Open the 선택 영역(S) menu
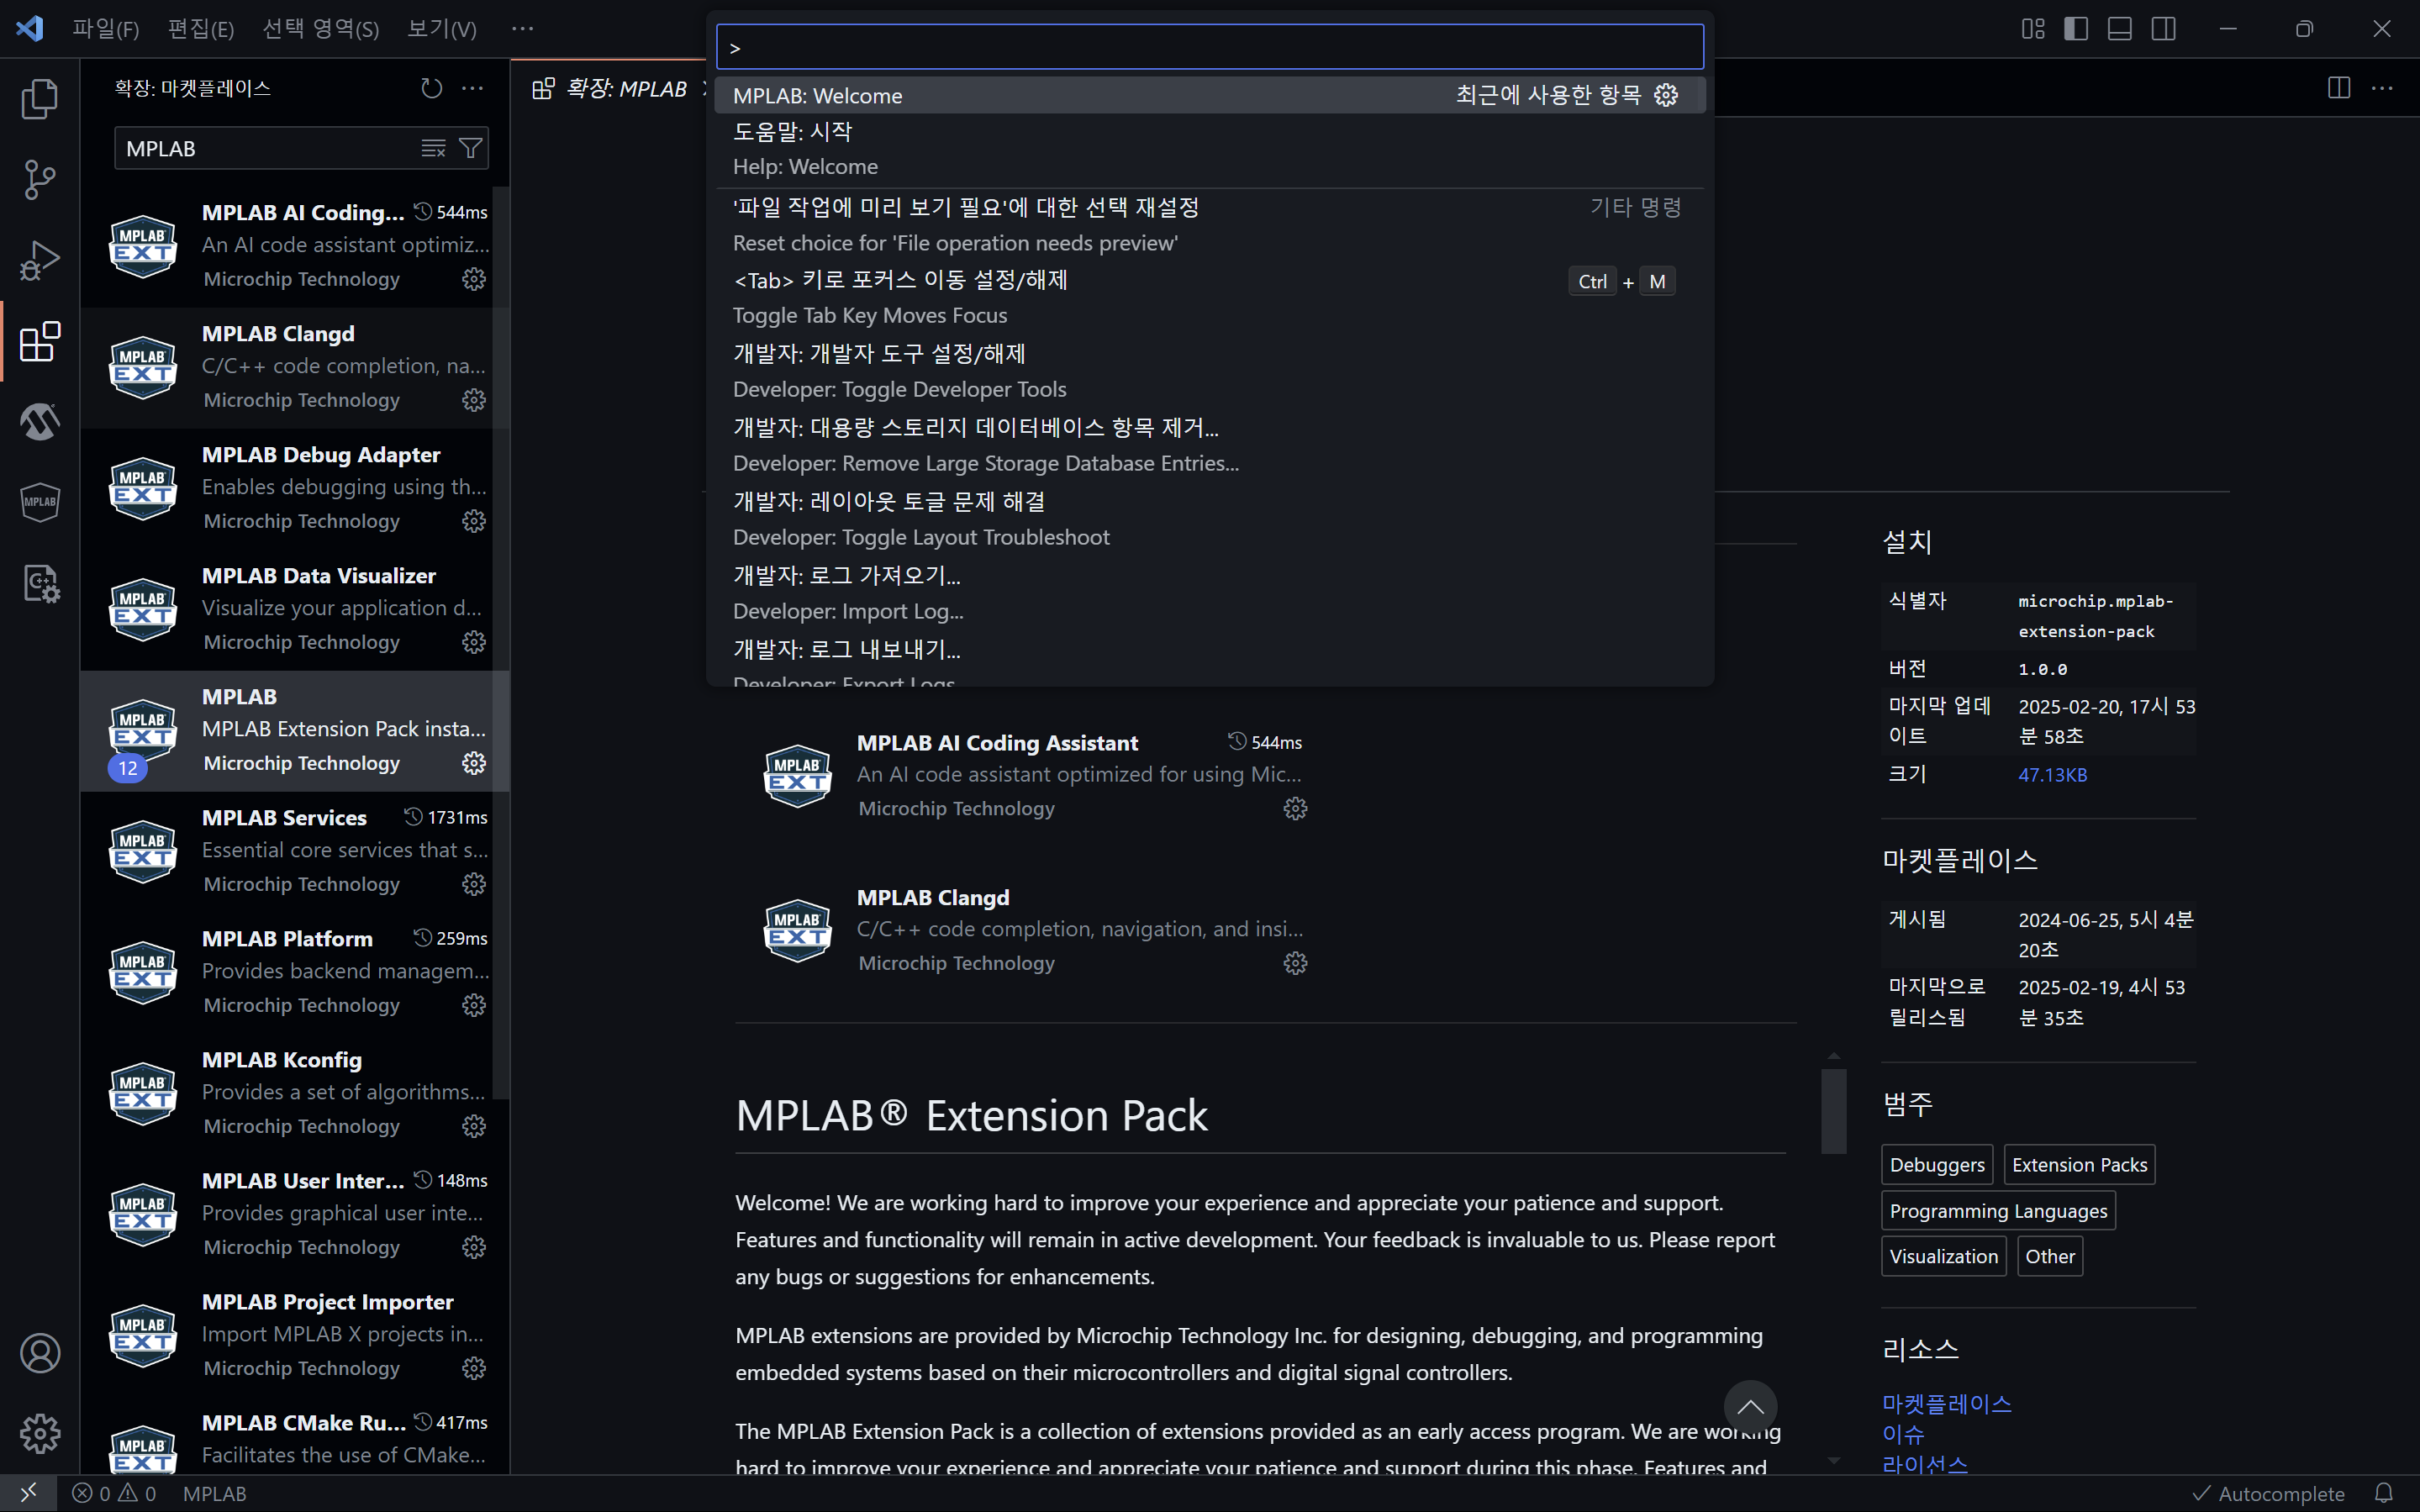 [x=321, y=29]
